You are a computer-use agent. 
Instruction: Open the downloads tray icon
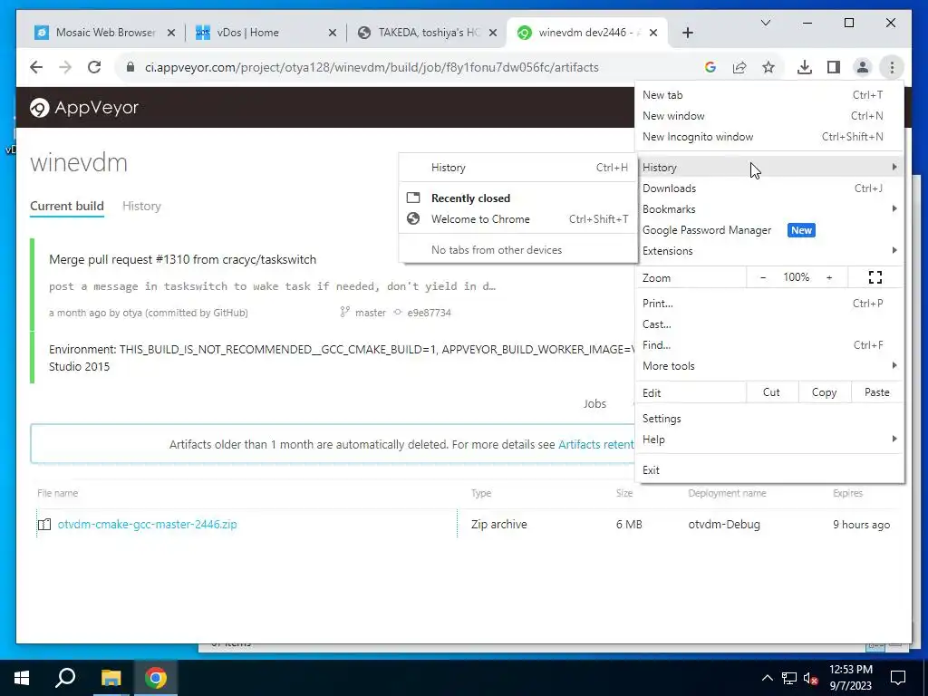(x=805, y=67)
